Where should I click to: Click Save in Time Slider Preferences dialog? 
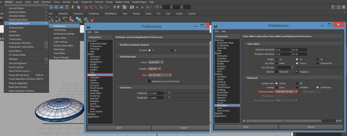[x=246, y=127]
